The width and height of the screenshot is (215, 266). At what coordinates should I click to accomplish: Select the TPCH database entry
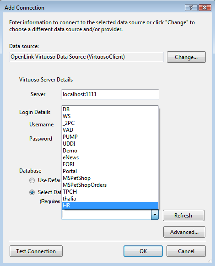coord(110,192)
